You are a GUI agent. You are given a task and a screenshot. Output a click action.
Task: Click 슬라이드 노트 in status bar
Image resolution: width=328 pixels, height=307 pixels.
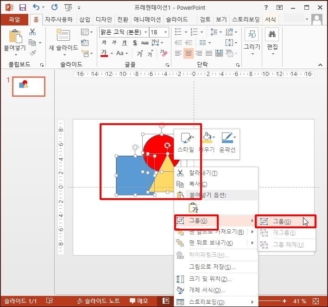coord(99,301)
